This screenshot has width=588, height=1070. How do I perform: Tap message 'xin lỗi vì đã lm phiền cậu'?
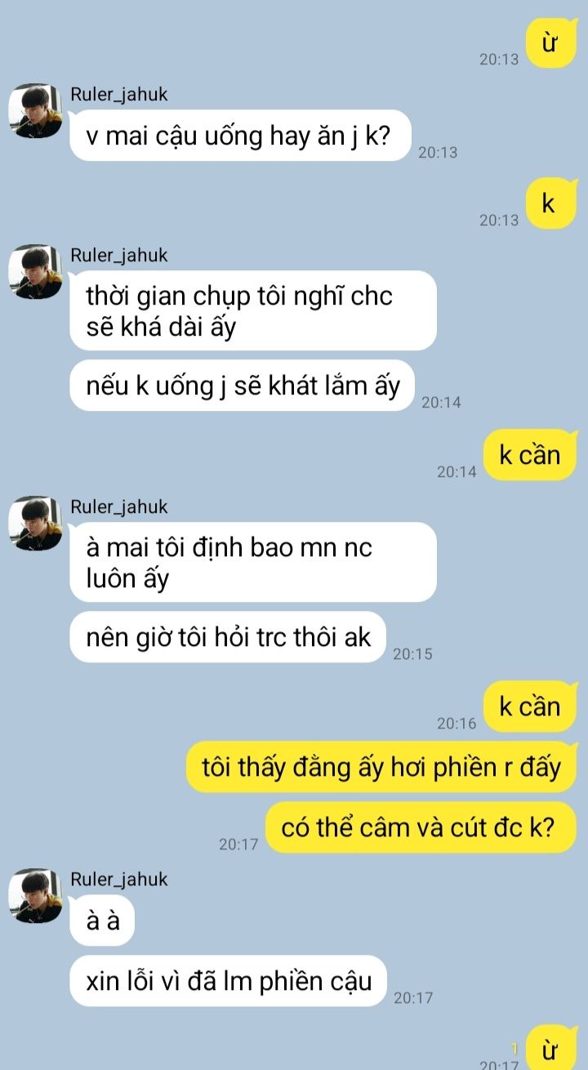(x=228, y=981)
